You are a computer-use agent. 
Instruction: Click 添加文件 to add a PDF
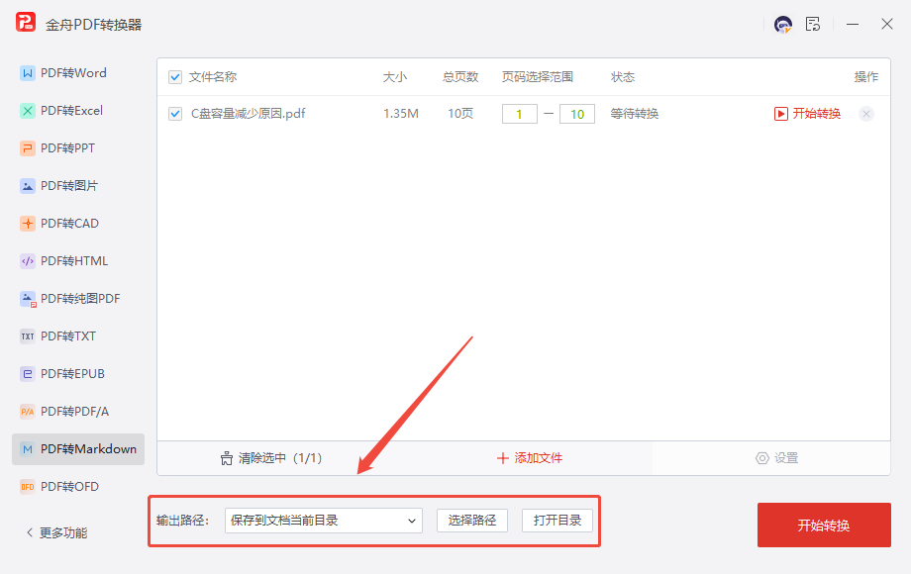click(x=530, y=458)
